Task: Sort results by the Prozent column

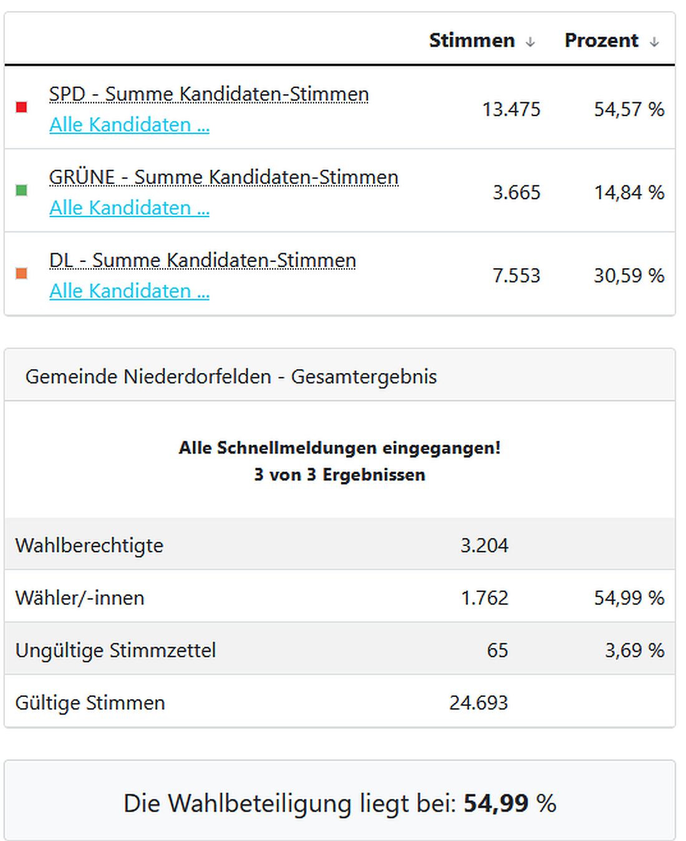Action: click(x=601, y=40)
